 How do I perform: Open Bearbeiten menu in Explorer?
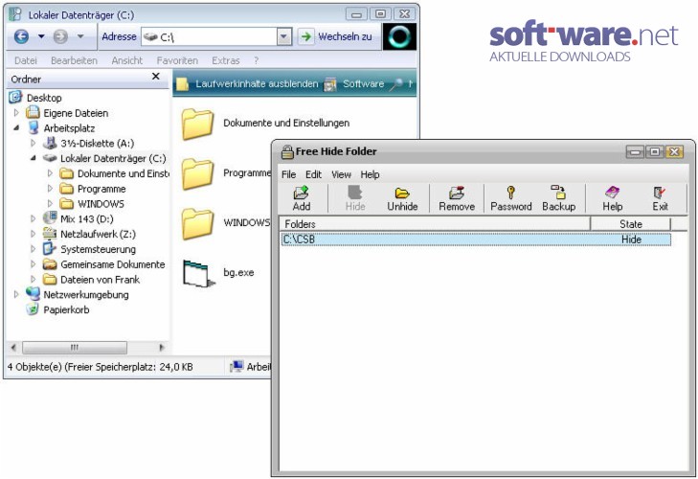click(74, 60)
